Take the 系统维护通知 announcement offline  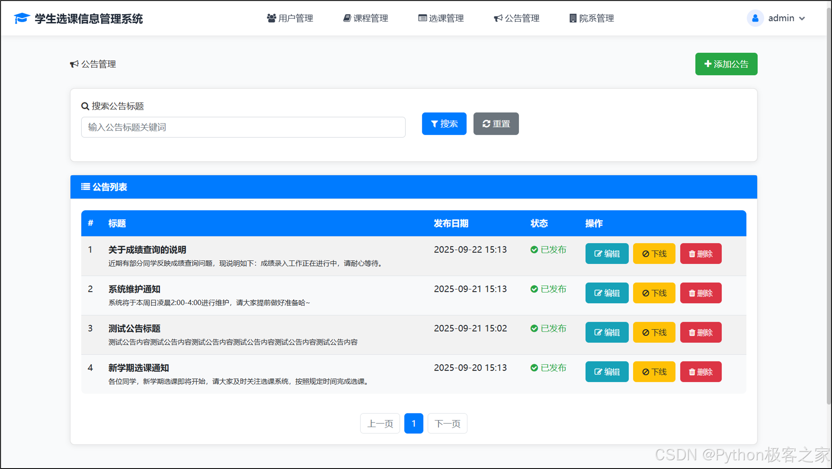[x=654, y=293]
